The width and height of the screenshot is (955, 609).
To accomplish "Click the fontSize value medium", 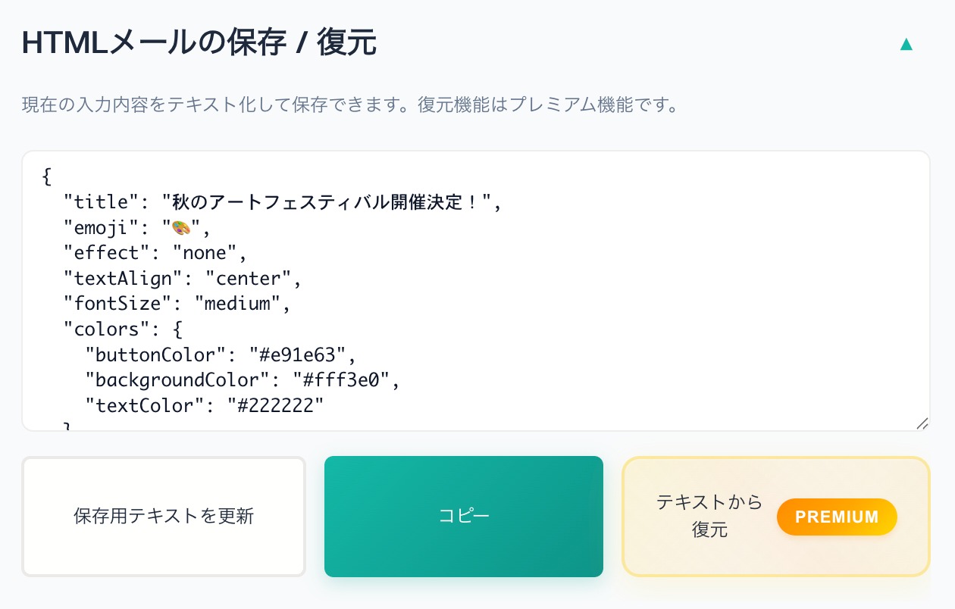I will click(x=237, y=304).
